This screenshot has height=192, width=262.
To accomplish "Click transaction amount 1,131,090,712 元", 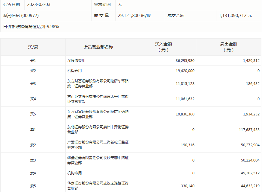I will (x=235, y=16).
